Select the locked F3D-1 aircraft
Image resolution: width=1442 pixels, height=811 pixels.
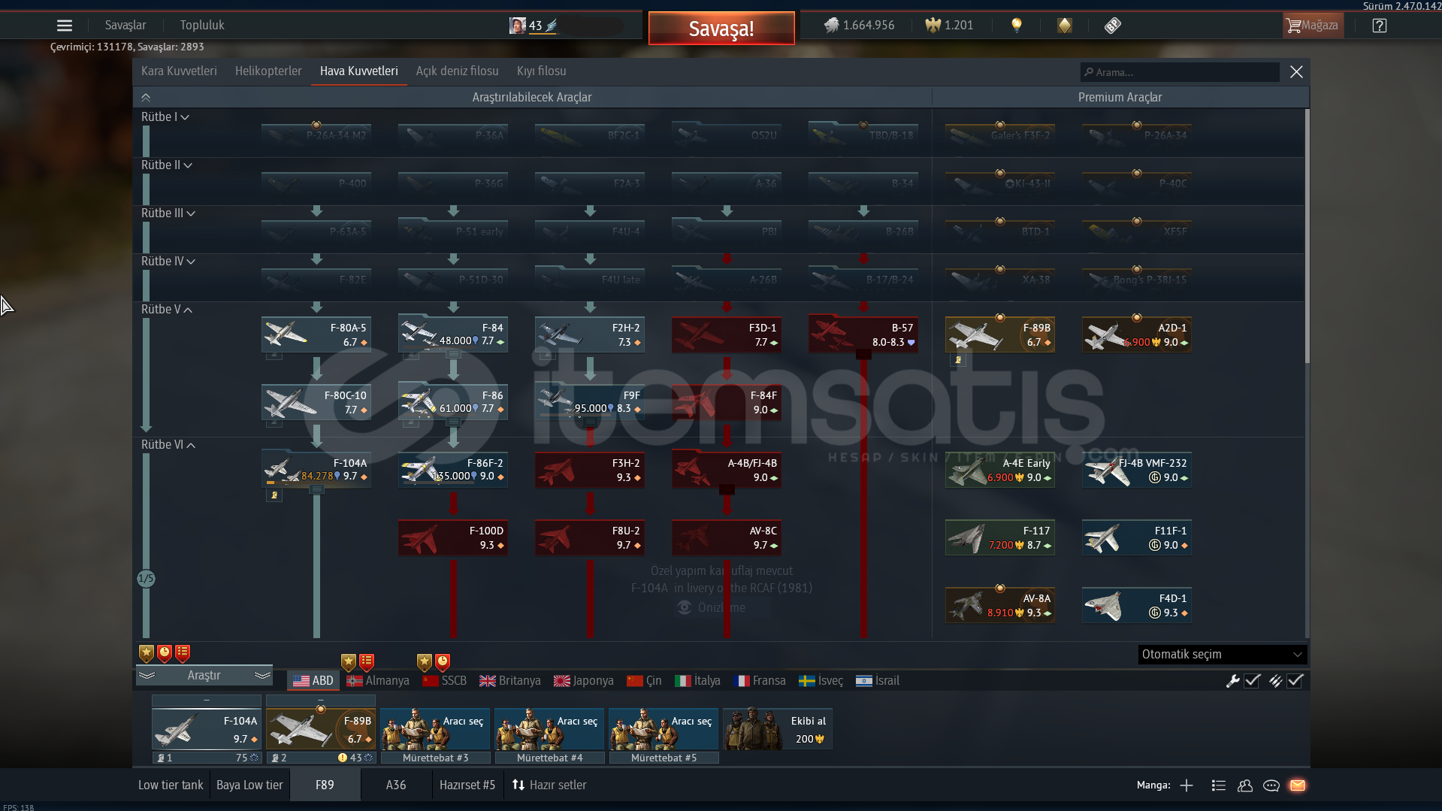click(727, 334)
